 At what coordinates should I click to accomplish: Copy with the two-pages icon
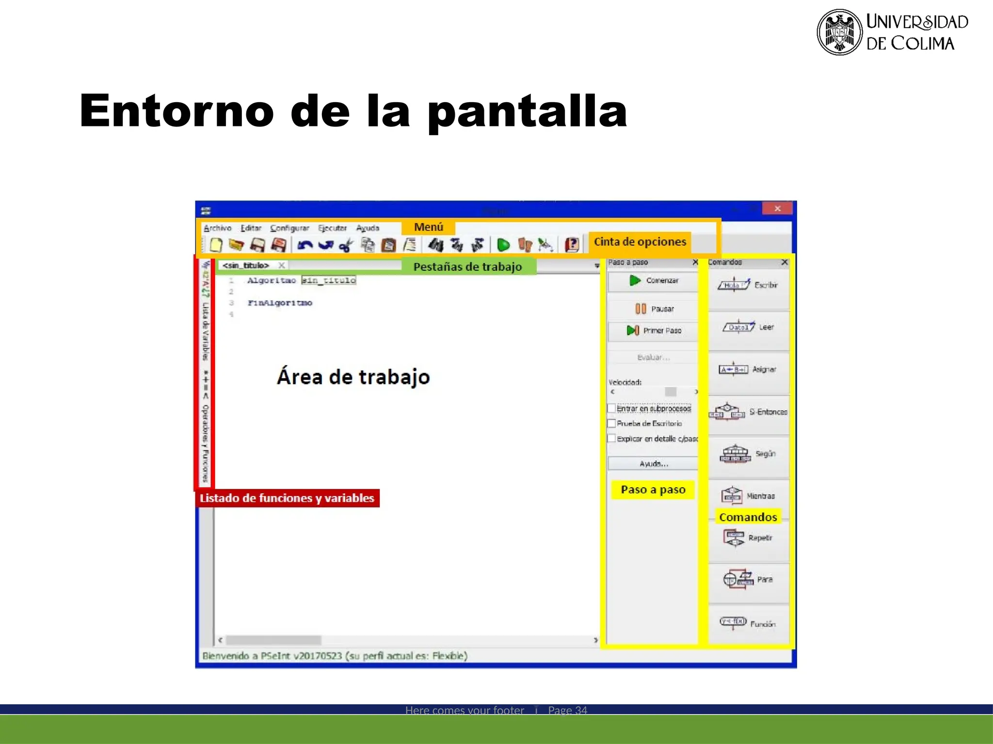tap(368, 245)
